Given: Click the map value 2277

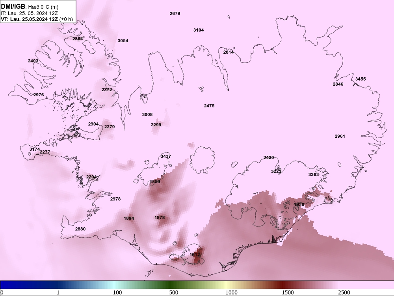Looking at the screenshot, I should (x=45, y=152).
